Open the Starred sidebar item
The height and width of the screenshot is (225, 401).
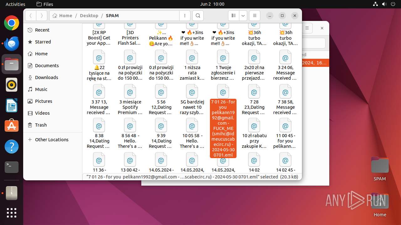tap(53, 42)
